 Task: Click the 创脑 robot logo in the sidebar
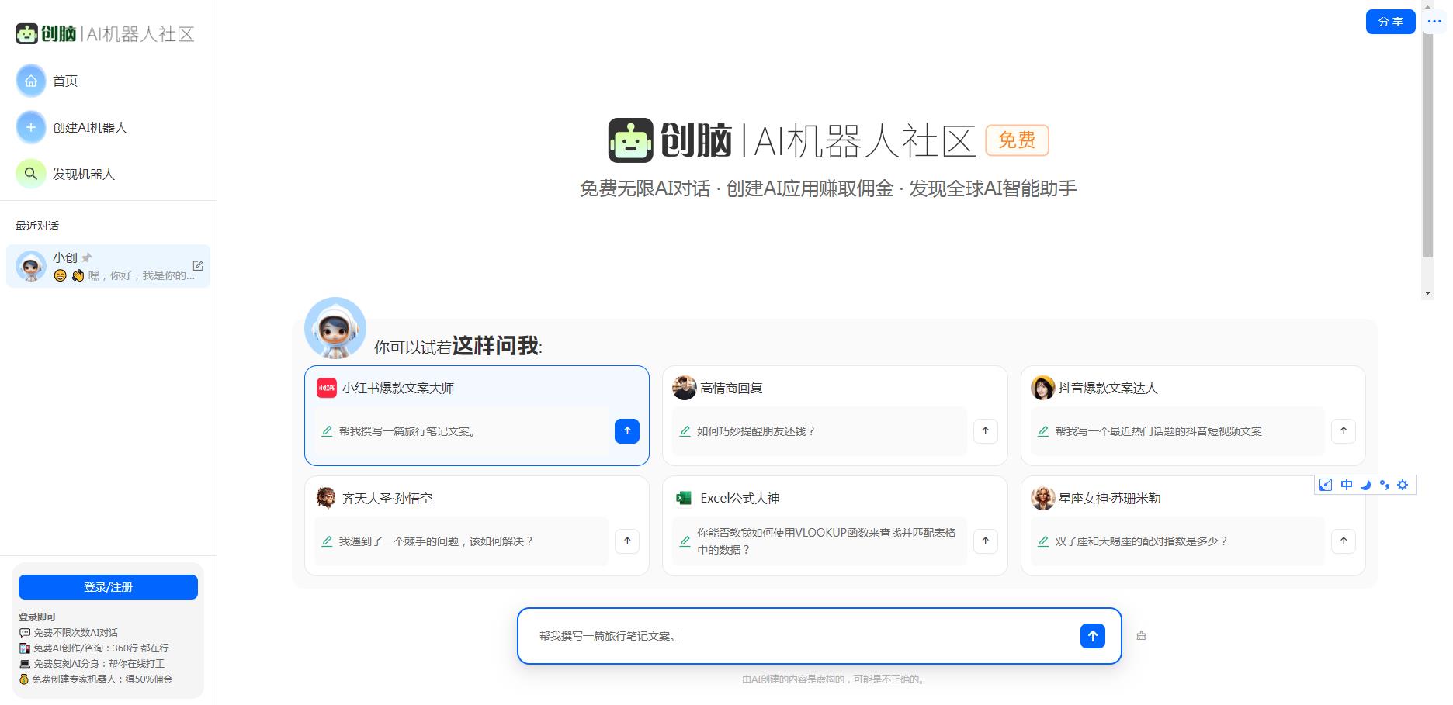click(28, 33)
